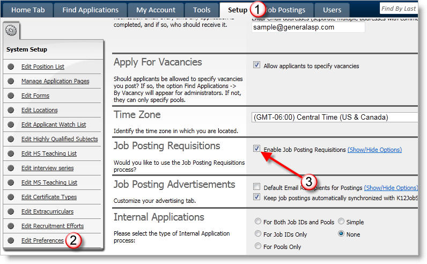Show/Hide Options for Job Posting Requisitions
The height and width of the screenshot is (264, 427).
click(374, 150)
